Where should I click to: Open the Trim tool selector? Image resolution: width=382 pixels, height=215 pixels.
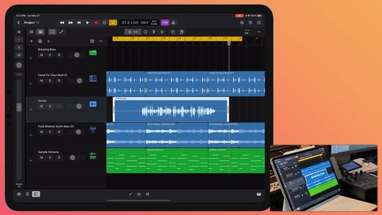pos(133,32)
